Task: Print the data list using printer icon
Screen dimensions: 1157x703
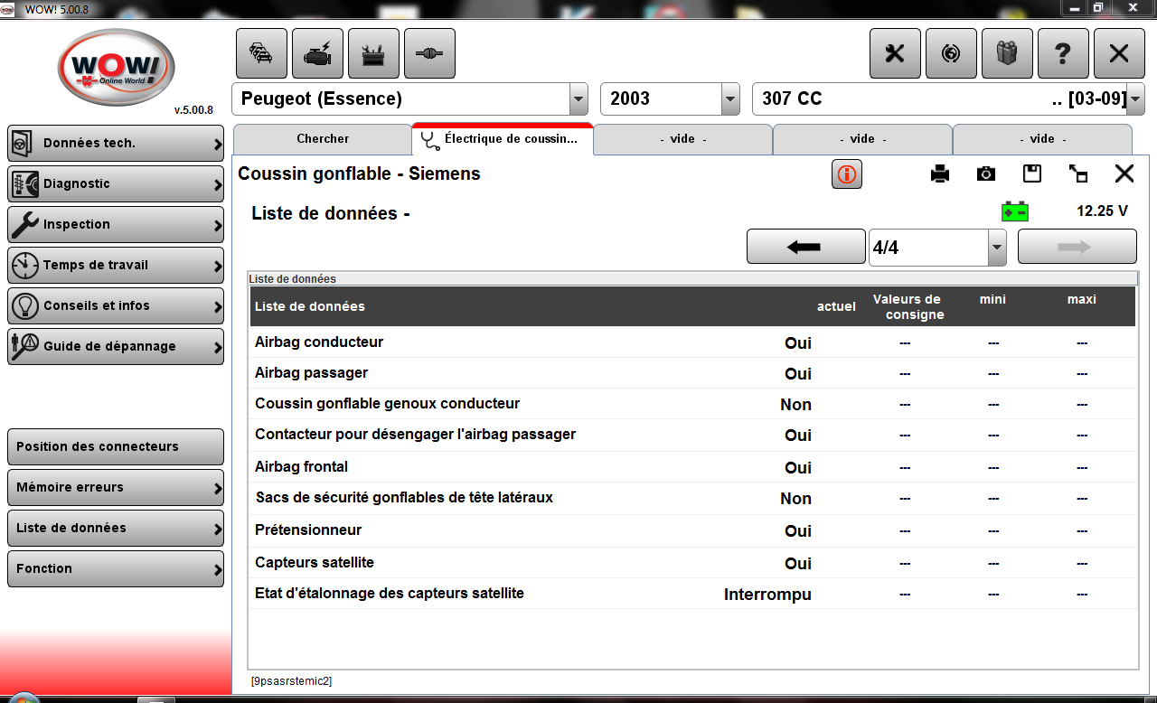Action: pos(940,174)
